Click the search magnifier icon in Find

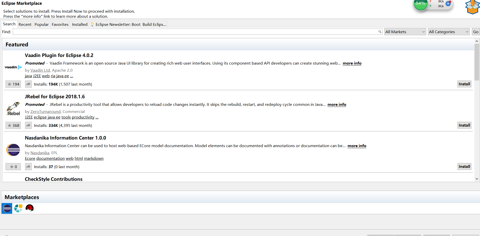pyautogui.click(x=380, y=32)
